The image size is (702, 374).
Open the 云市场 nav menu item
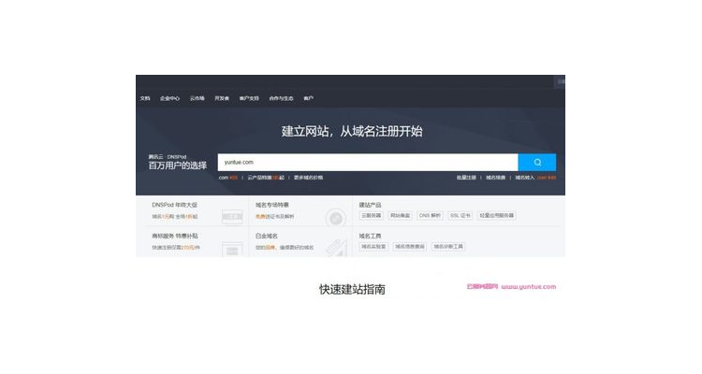[x=197, y=98]
